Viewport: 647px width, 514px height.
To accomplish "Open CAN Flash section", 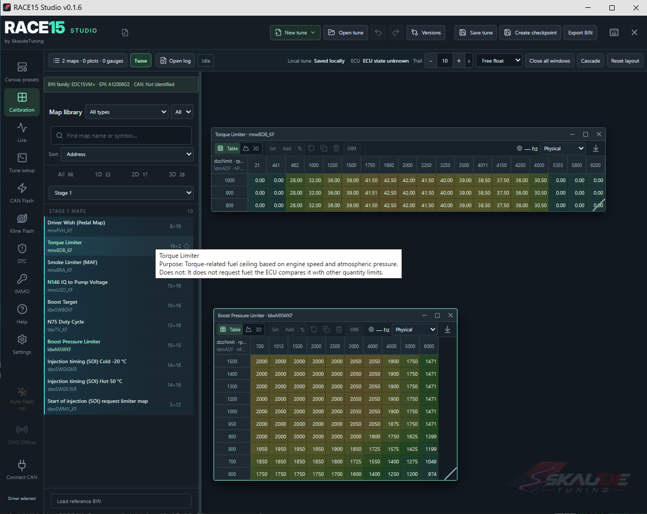I will pos(22,193).
